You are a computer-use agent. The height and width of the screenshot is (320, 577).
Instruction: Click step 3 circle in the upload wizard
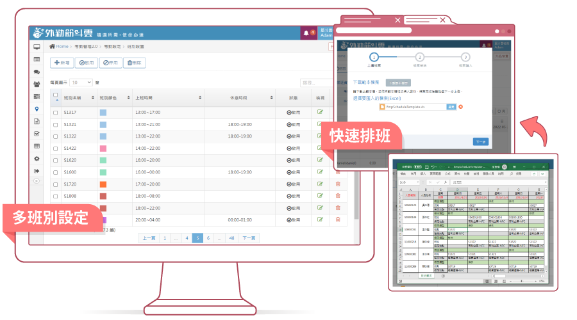point(465,58)
